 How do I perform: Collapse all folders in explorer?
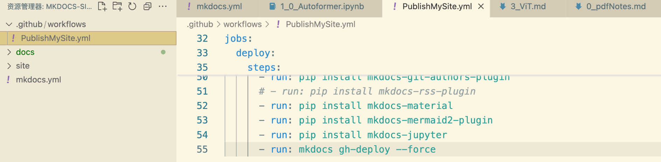[x=147, y=6]
